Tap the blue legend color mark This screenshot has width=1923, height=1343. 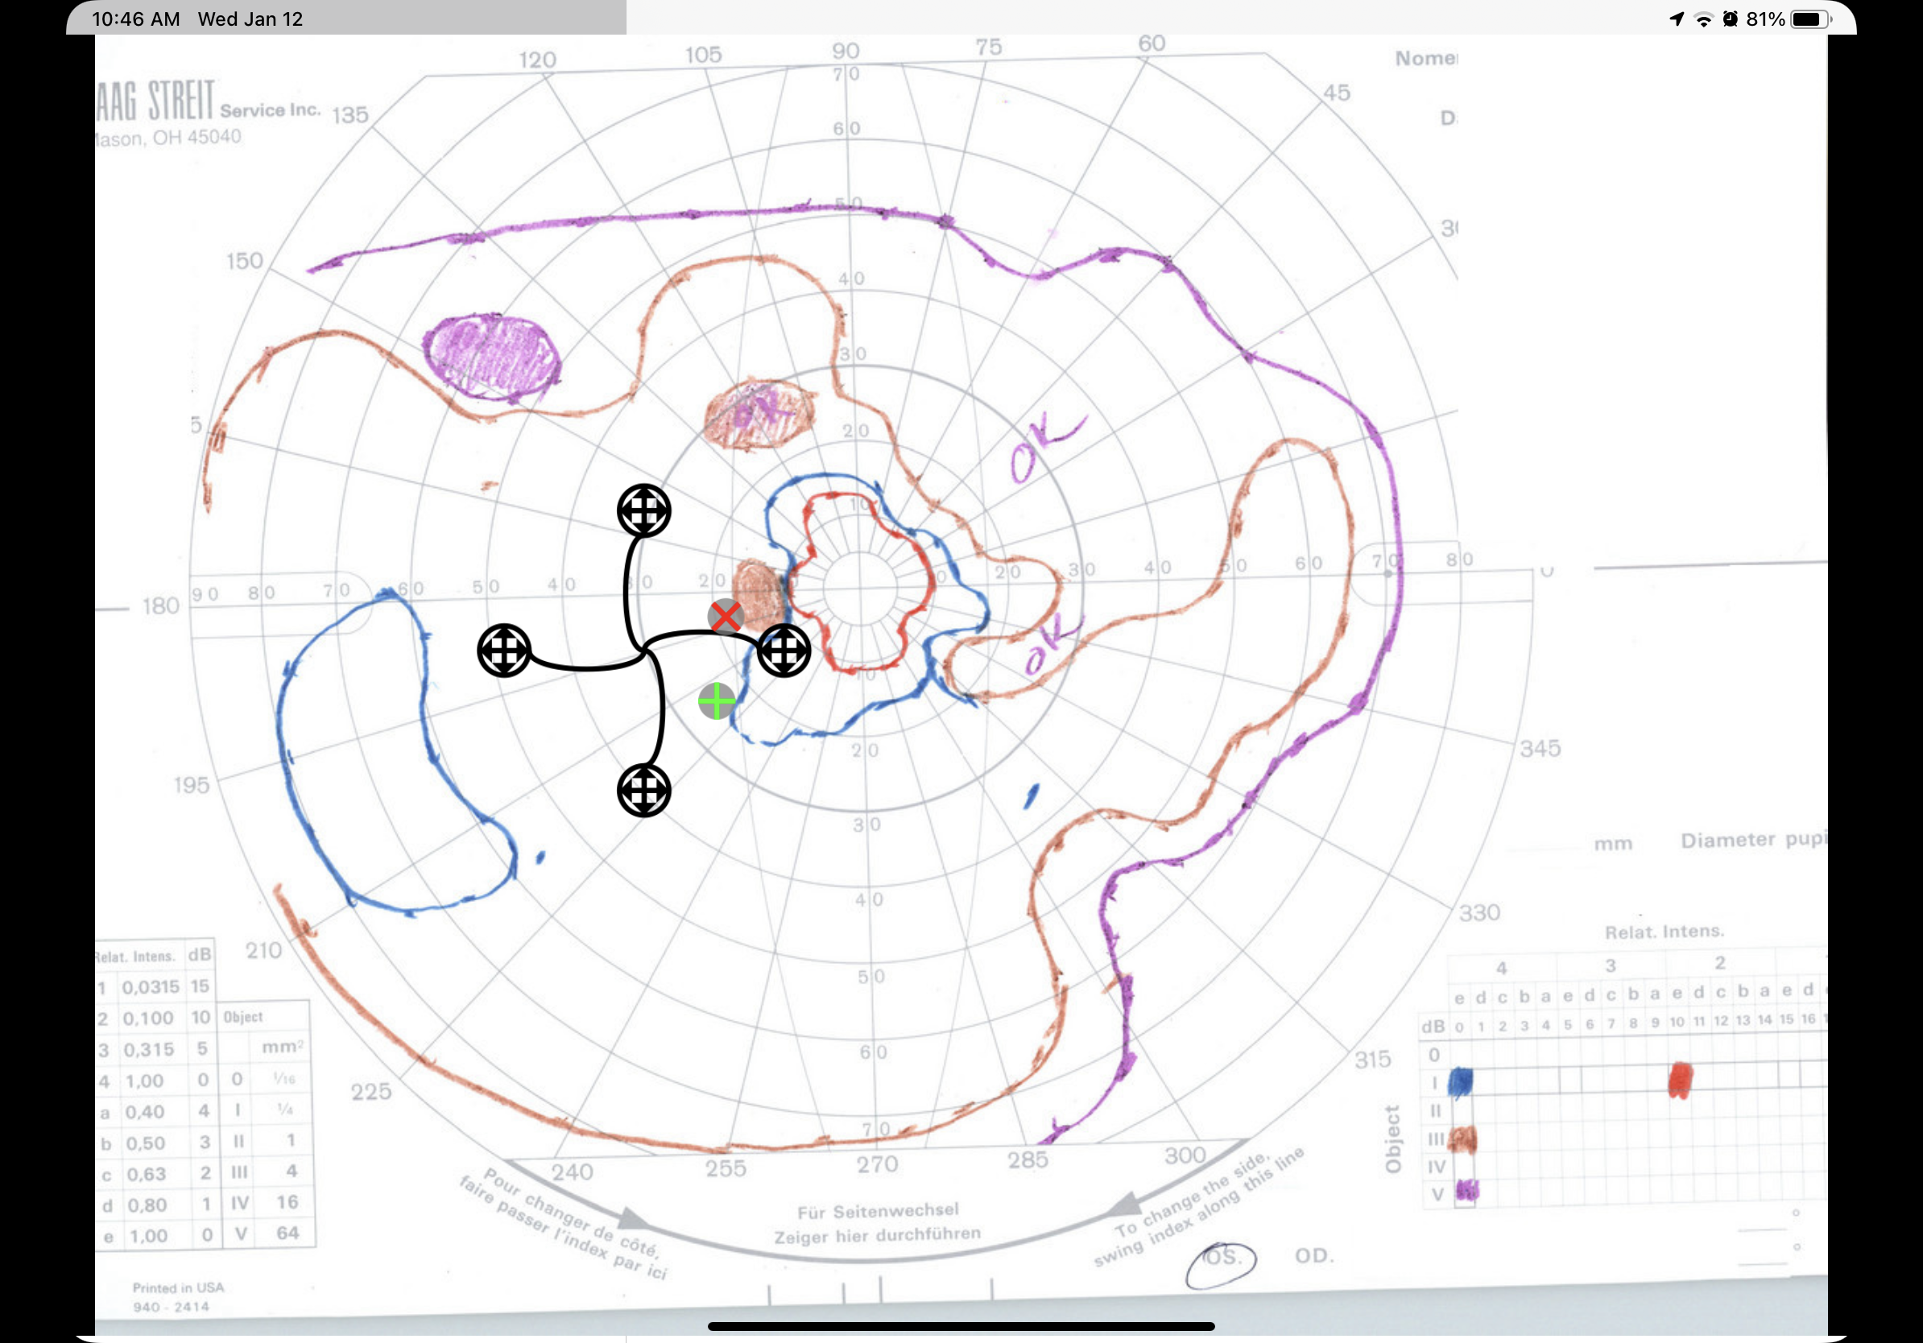(1460, 1082)
